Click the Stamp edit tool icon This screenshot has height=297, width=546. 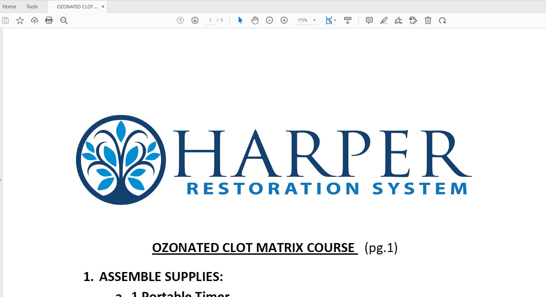(x=413, y=20)
